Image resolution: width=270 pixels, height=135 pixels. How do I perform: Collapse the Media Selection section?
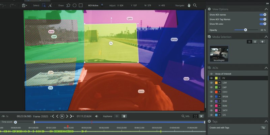coord(266,37)
